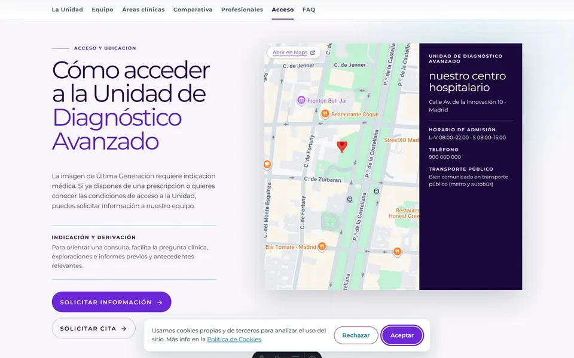Click the Bar Tomate - Madrid restaurant marker
This screenshot has height=358, width=574.
pyautogui.click(x=322, y=246)
